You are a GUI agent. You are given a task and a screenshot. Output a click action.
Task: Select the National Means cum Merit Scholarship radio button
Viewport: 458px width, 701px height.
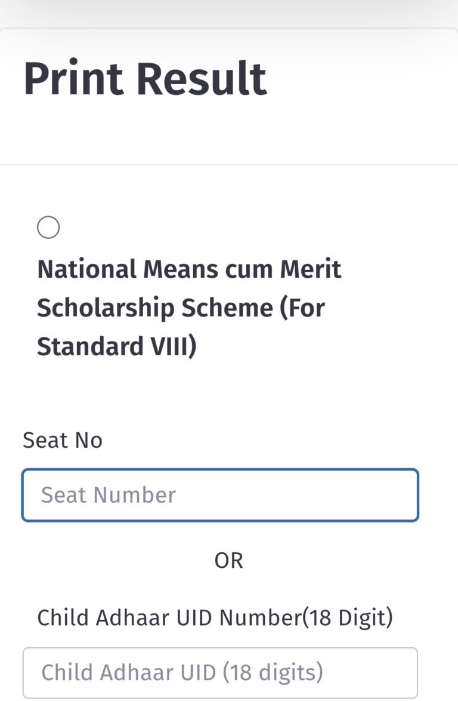click(x=49, y=227)
